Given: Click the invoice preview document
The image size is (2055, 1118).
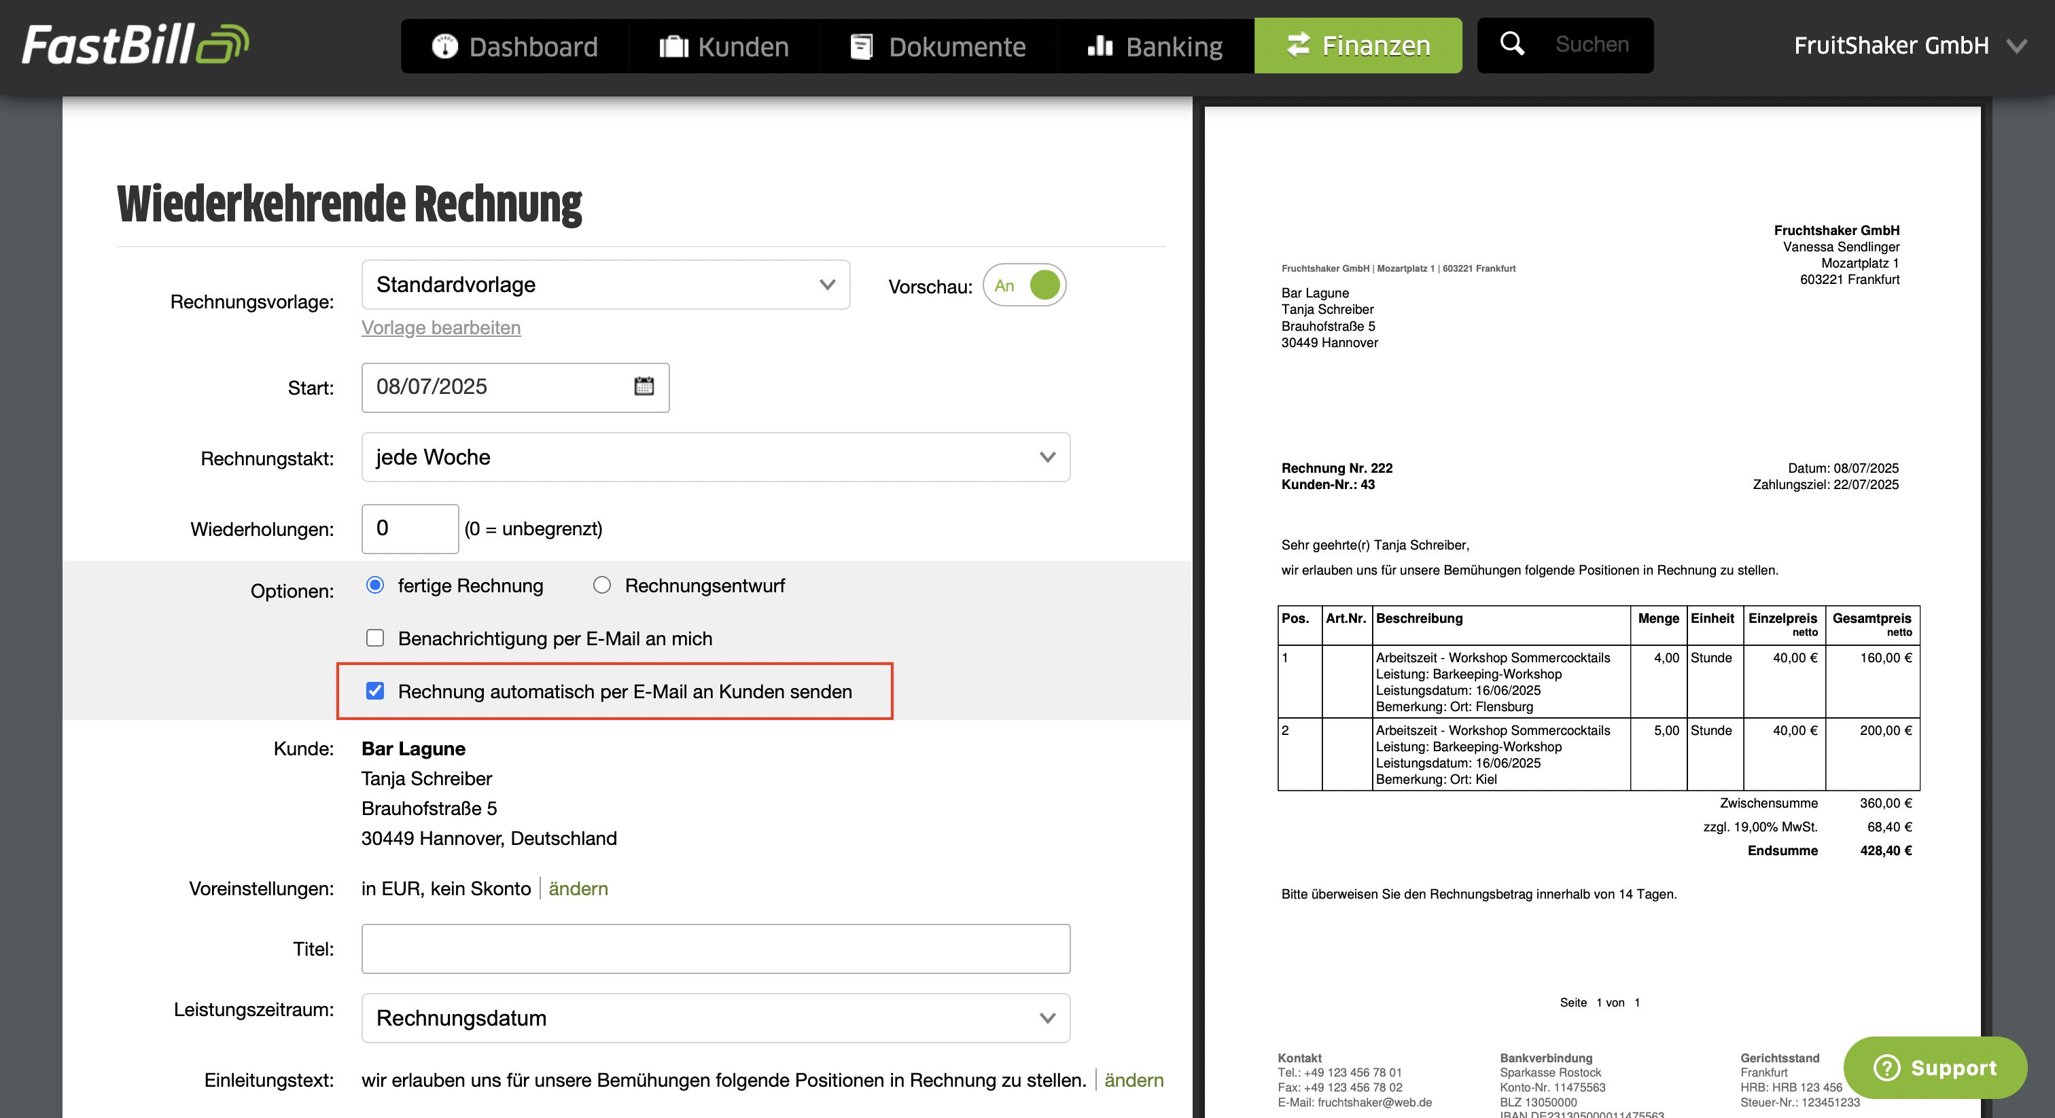Looking at the screenshot, I should 1592,611.
